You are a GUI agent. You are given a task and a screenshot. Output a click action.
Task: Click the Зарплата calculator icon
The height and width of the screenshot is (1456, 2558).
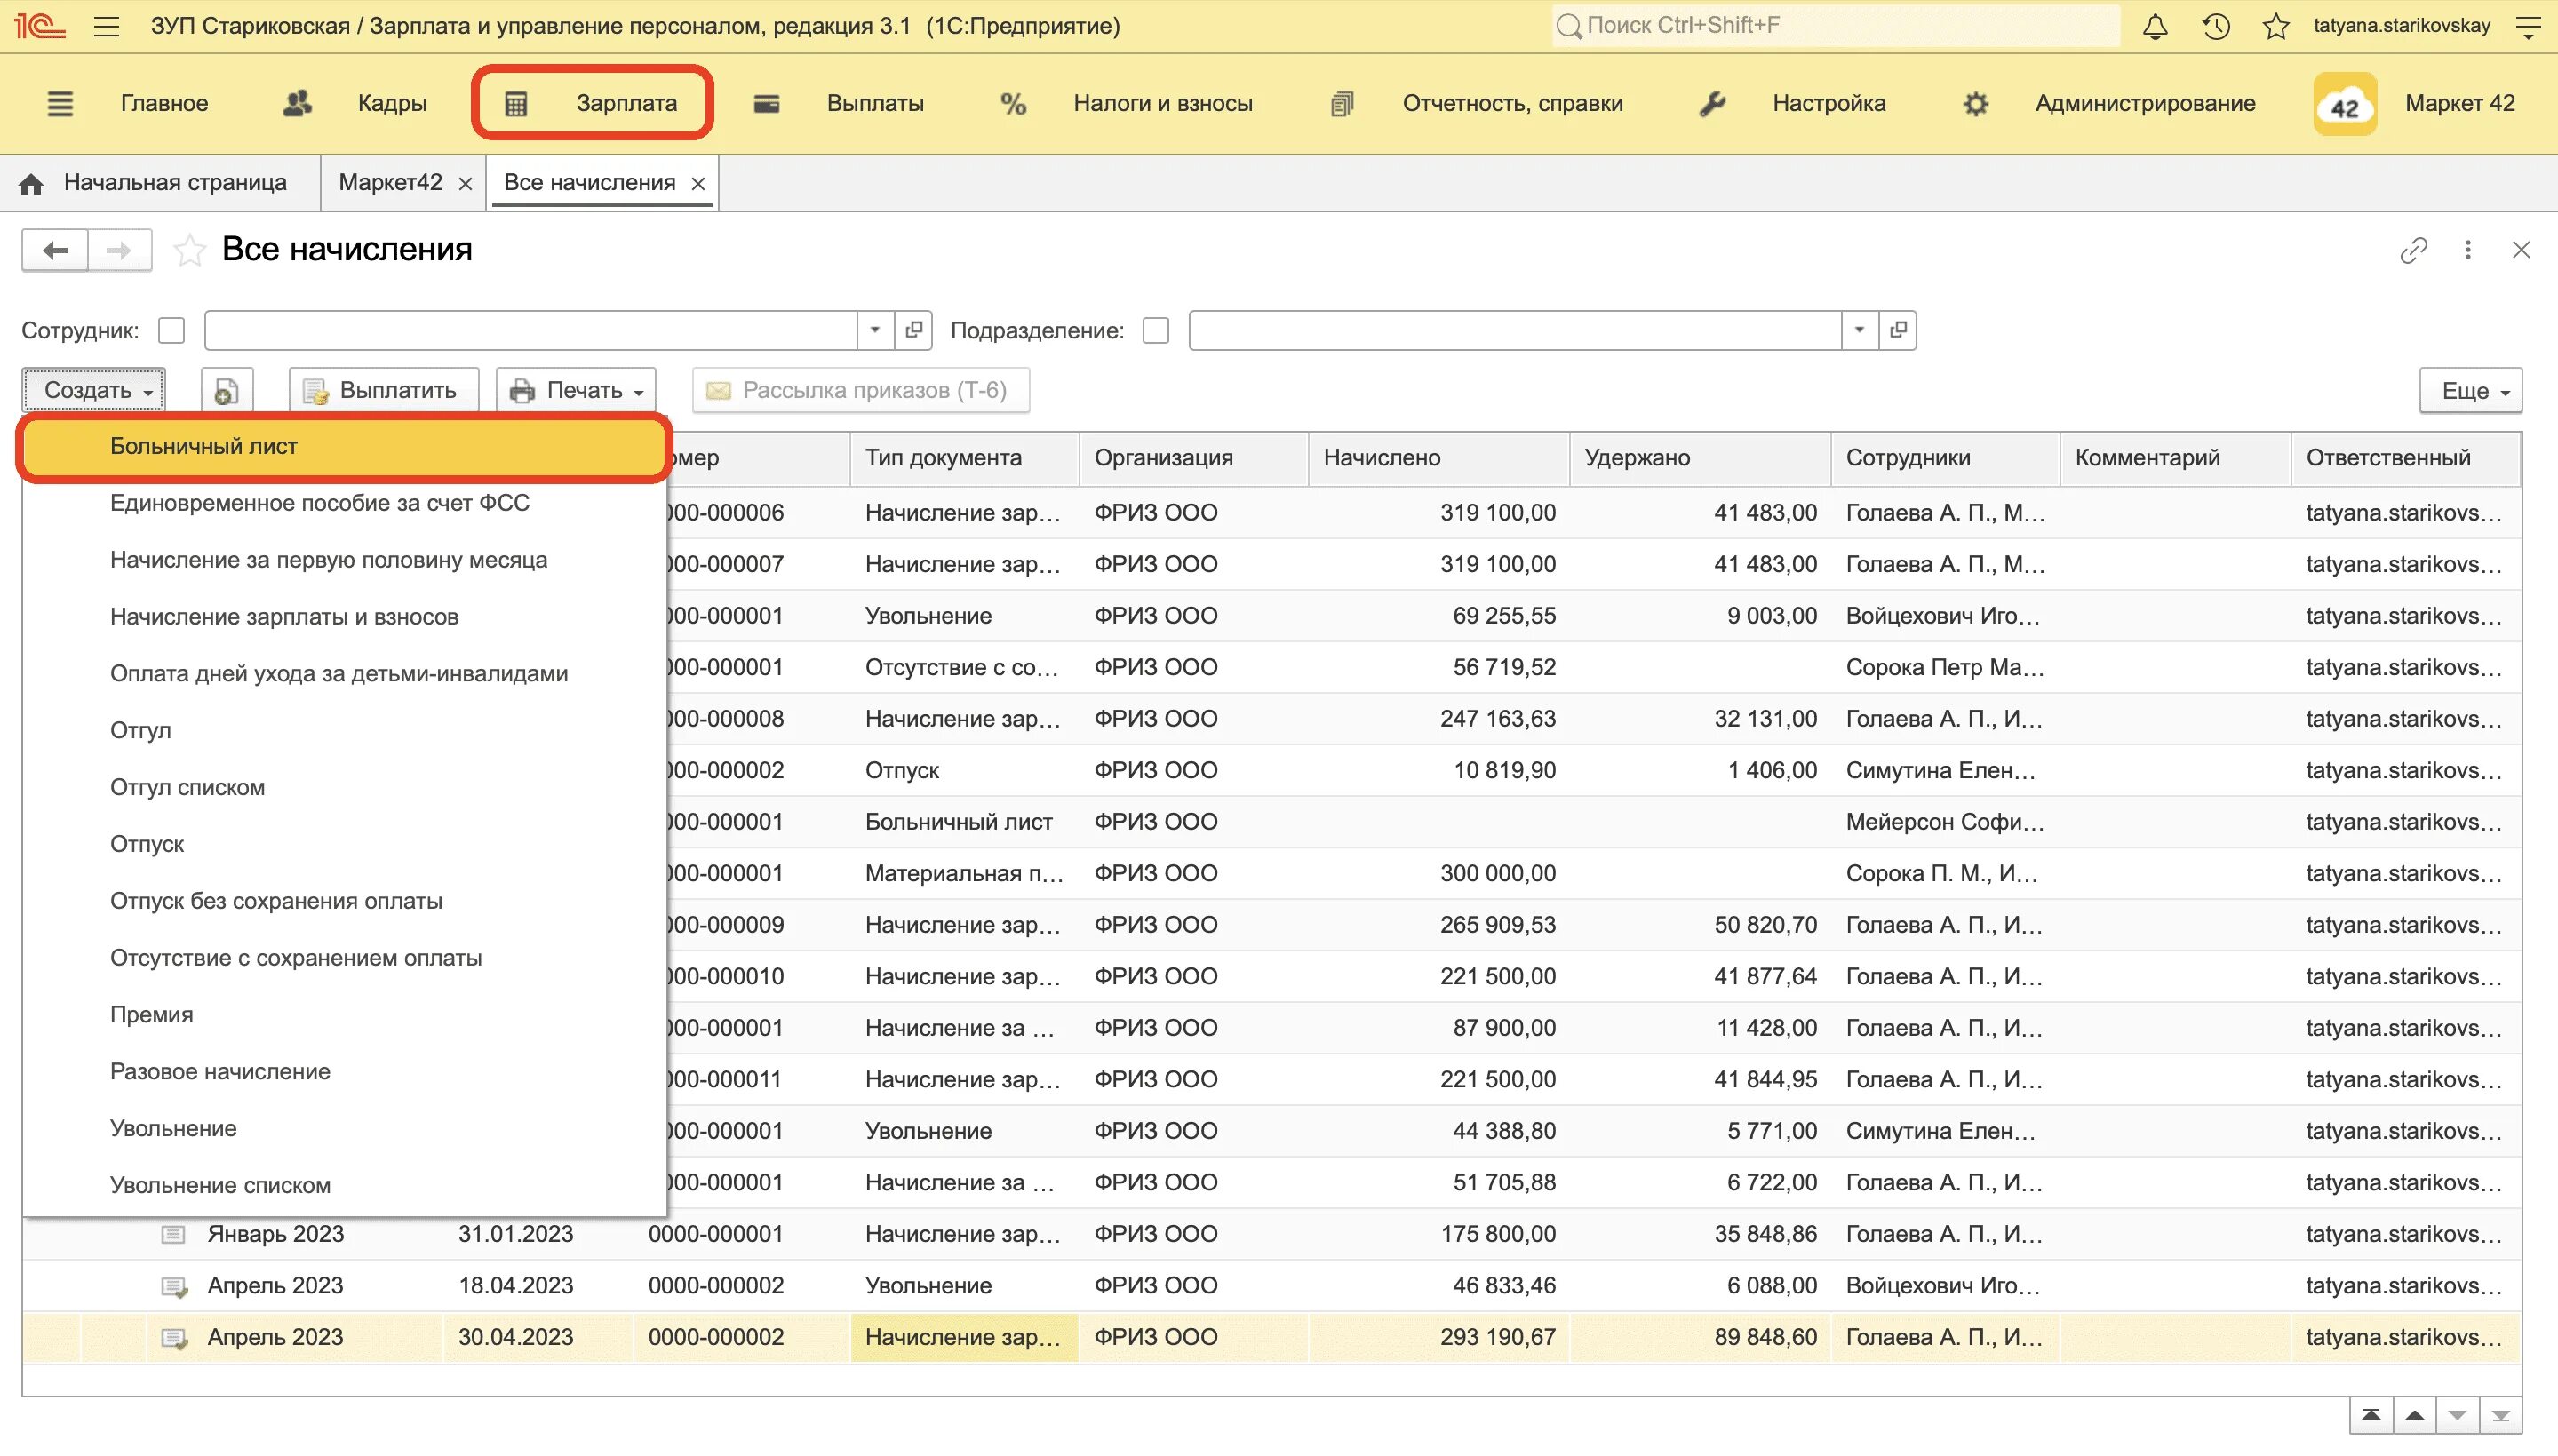click(516, 104)
